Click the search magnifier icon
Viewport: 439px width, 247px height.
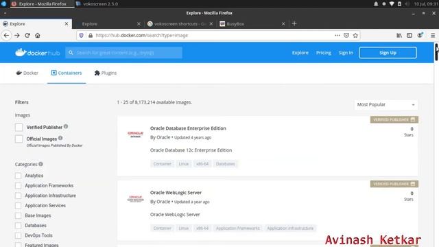pyautogui.click(x=71, y=53)
